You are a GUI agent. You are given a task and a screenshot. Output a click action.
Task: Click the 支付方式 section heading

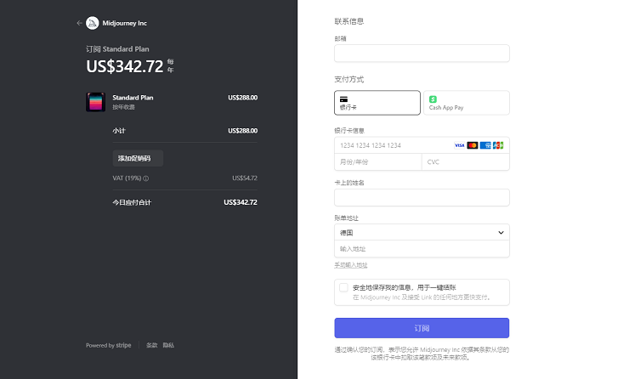tap(349, 79)
